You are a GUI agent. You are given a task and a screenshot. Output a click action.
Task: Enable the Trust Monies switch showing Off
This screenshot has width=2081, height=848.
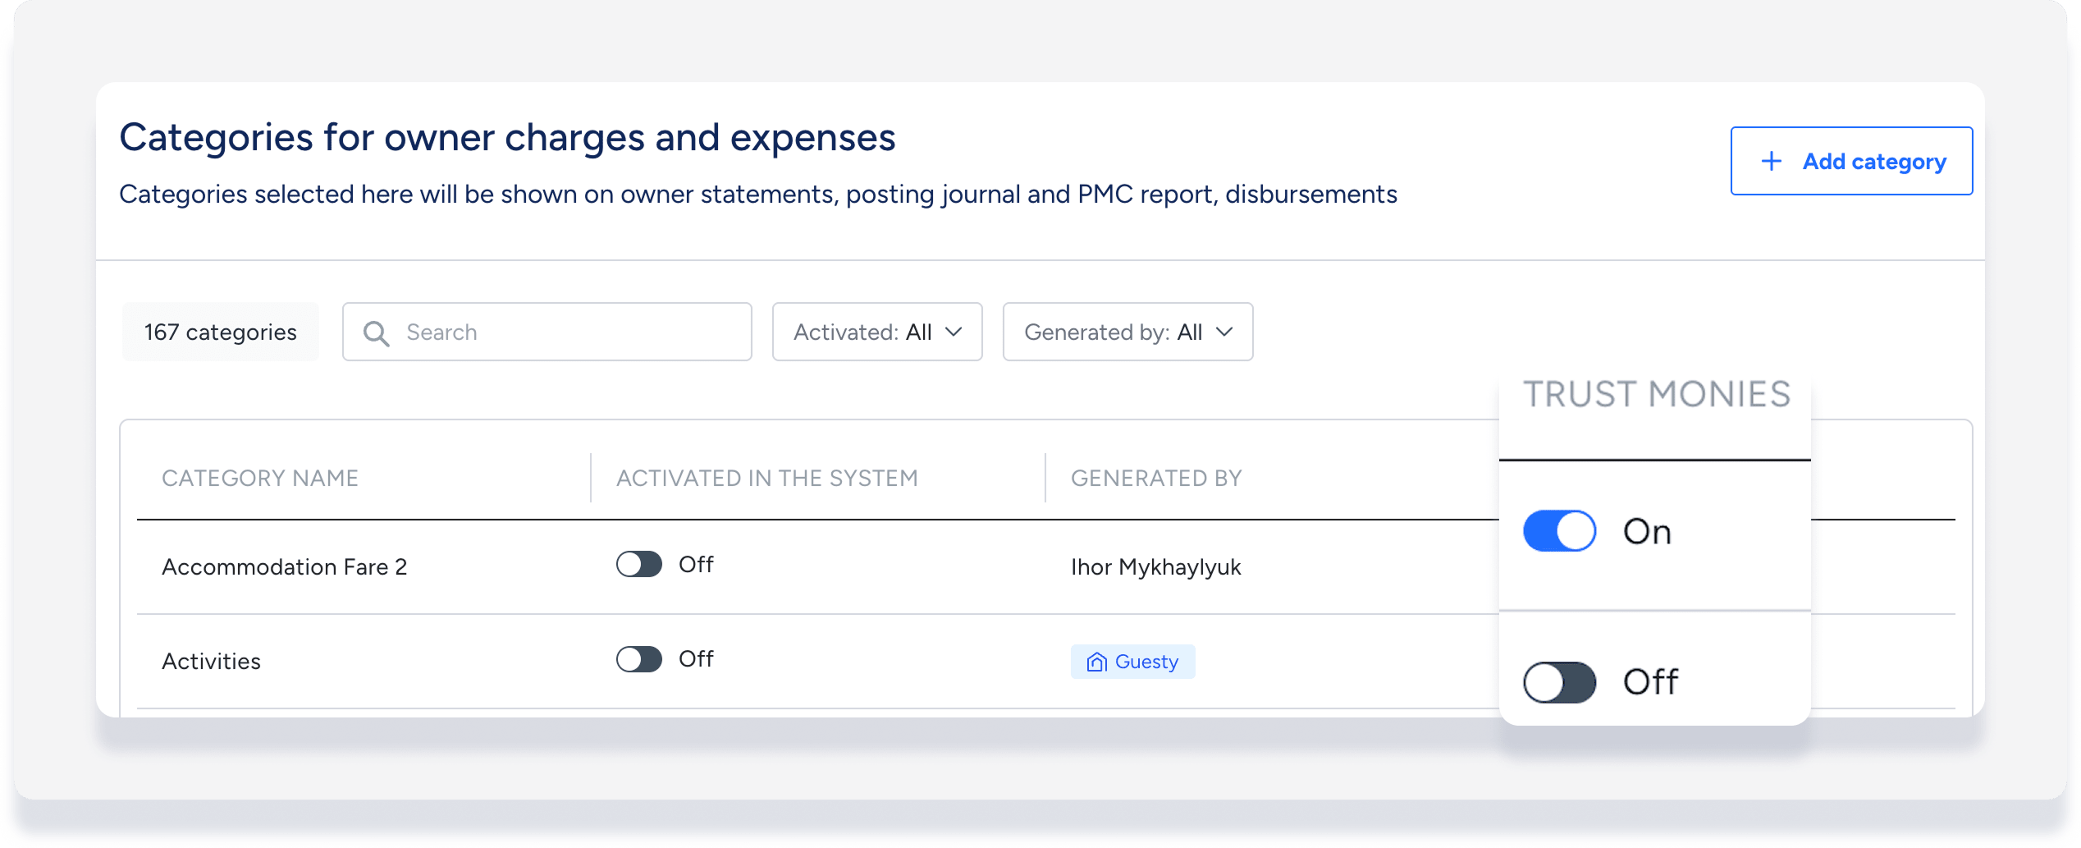tap(1559, 682)
